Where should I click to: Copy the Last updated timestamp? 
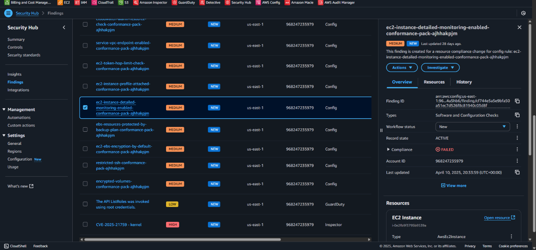517,172
